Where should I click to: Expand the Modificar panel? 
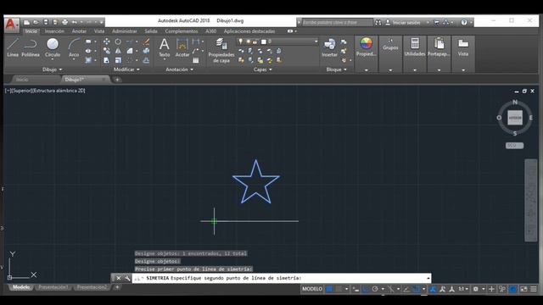click(x=126, y=69)
